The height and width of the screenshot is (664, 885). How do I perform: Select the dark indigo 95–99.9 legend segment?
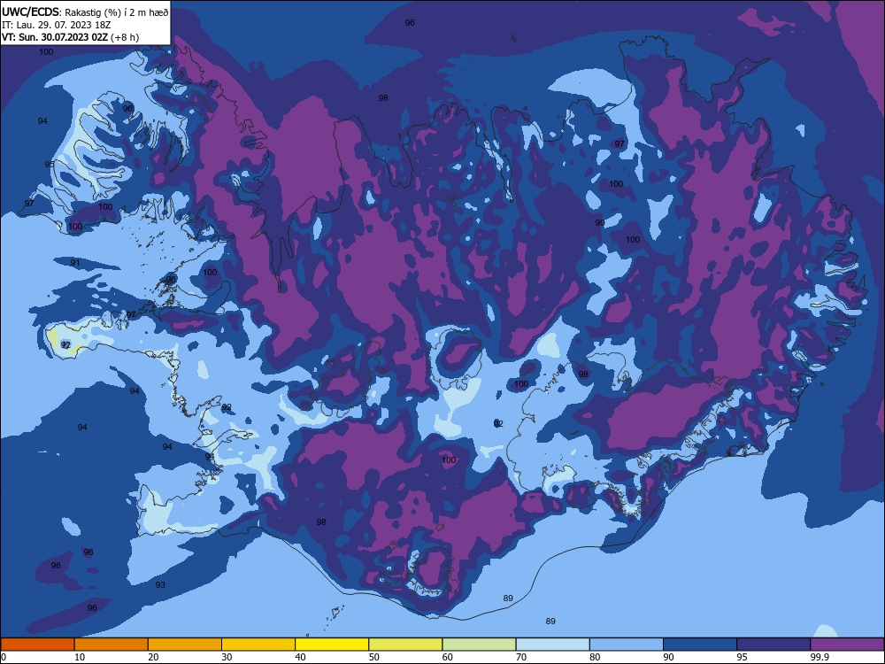[x=773, y=645]
